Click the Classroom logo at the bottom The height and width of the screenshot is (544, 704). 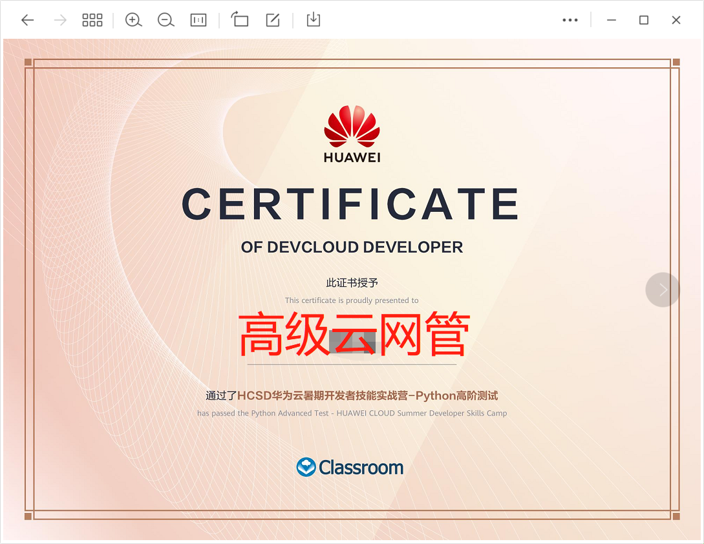[350, 467]
